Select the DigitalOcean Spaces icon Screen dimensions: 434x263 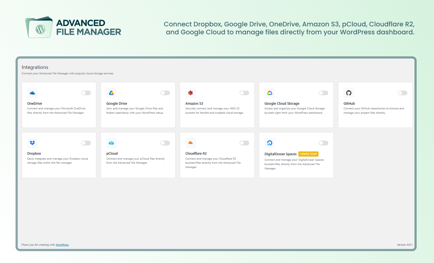[x=269, y=142]
